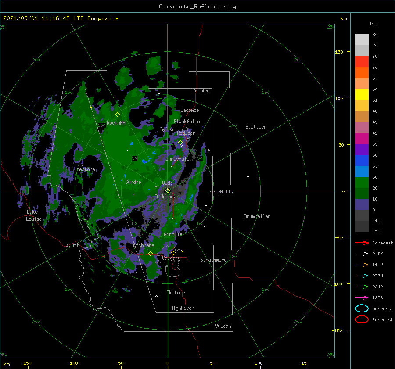Click the blue 33–36 dBZ color swatch
395x369 pixels.
(362, 161)
